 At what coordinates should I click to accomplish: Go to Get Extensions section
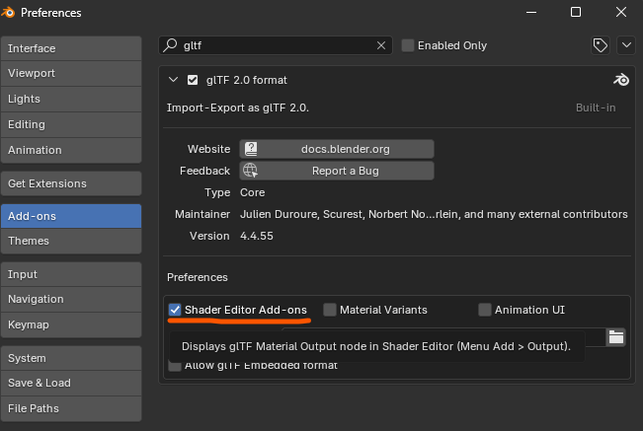tap(71, 183)
